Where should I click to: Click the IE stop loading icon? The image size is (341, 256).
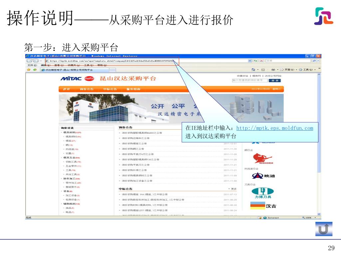(x=261, y=61)
